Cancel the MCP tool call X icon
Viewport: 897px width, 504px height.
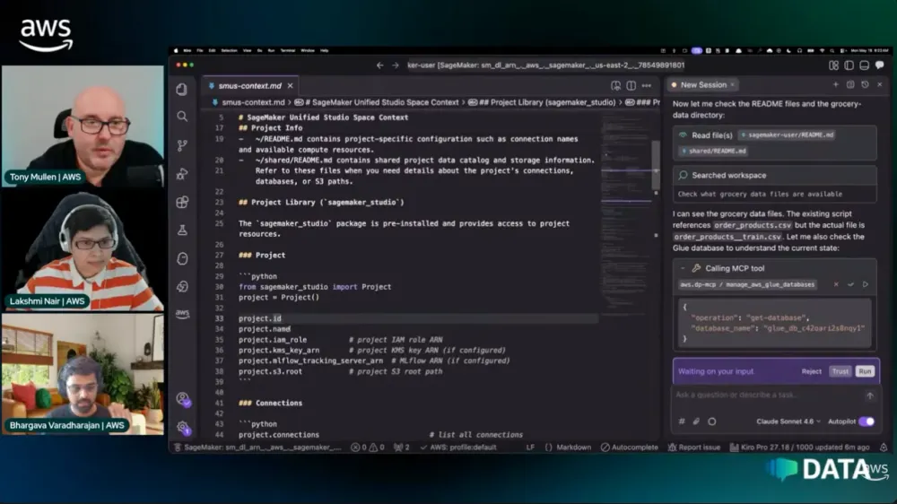(836, 284)
